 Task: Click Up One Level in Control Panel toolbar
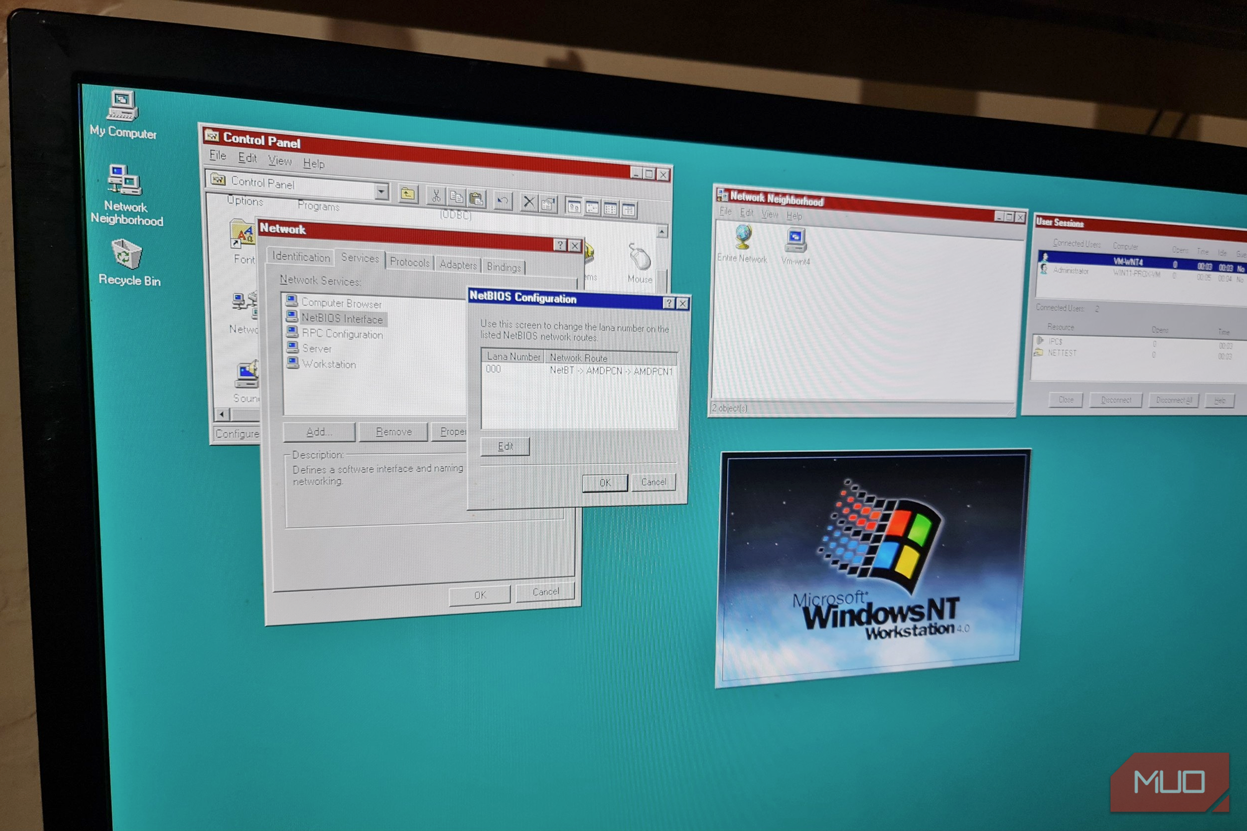tap(408, 194)
